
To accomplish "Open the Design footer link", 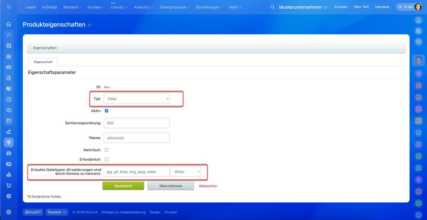I will coord(155,212).
